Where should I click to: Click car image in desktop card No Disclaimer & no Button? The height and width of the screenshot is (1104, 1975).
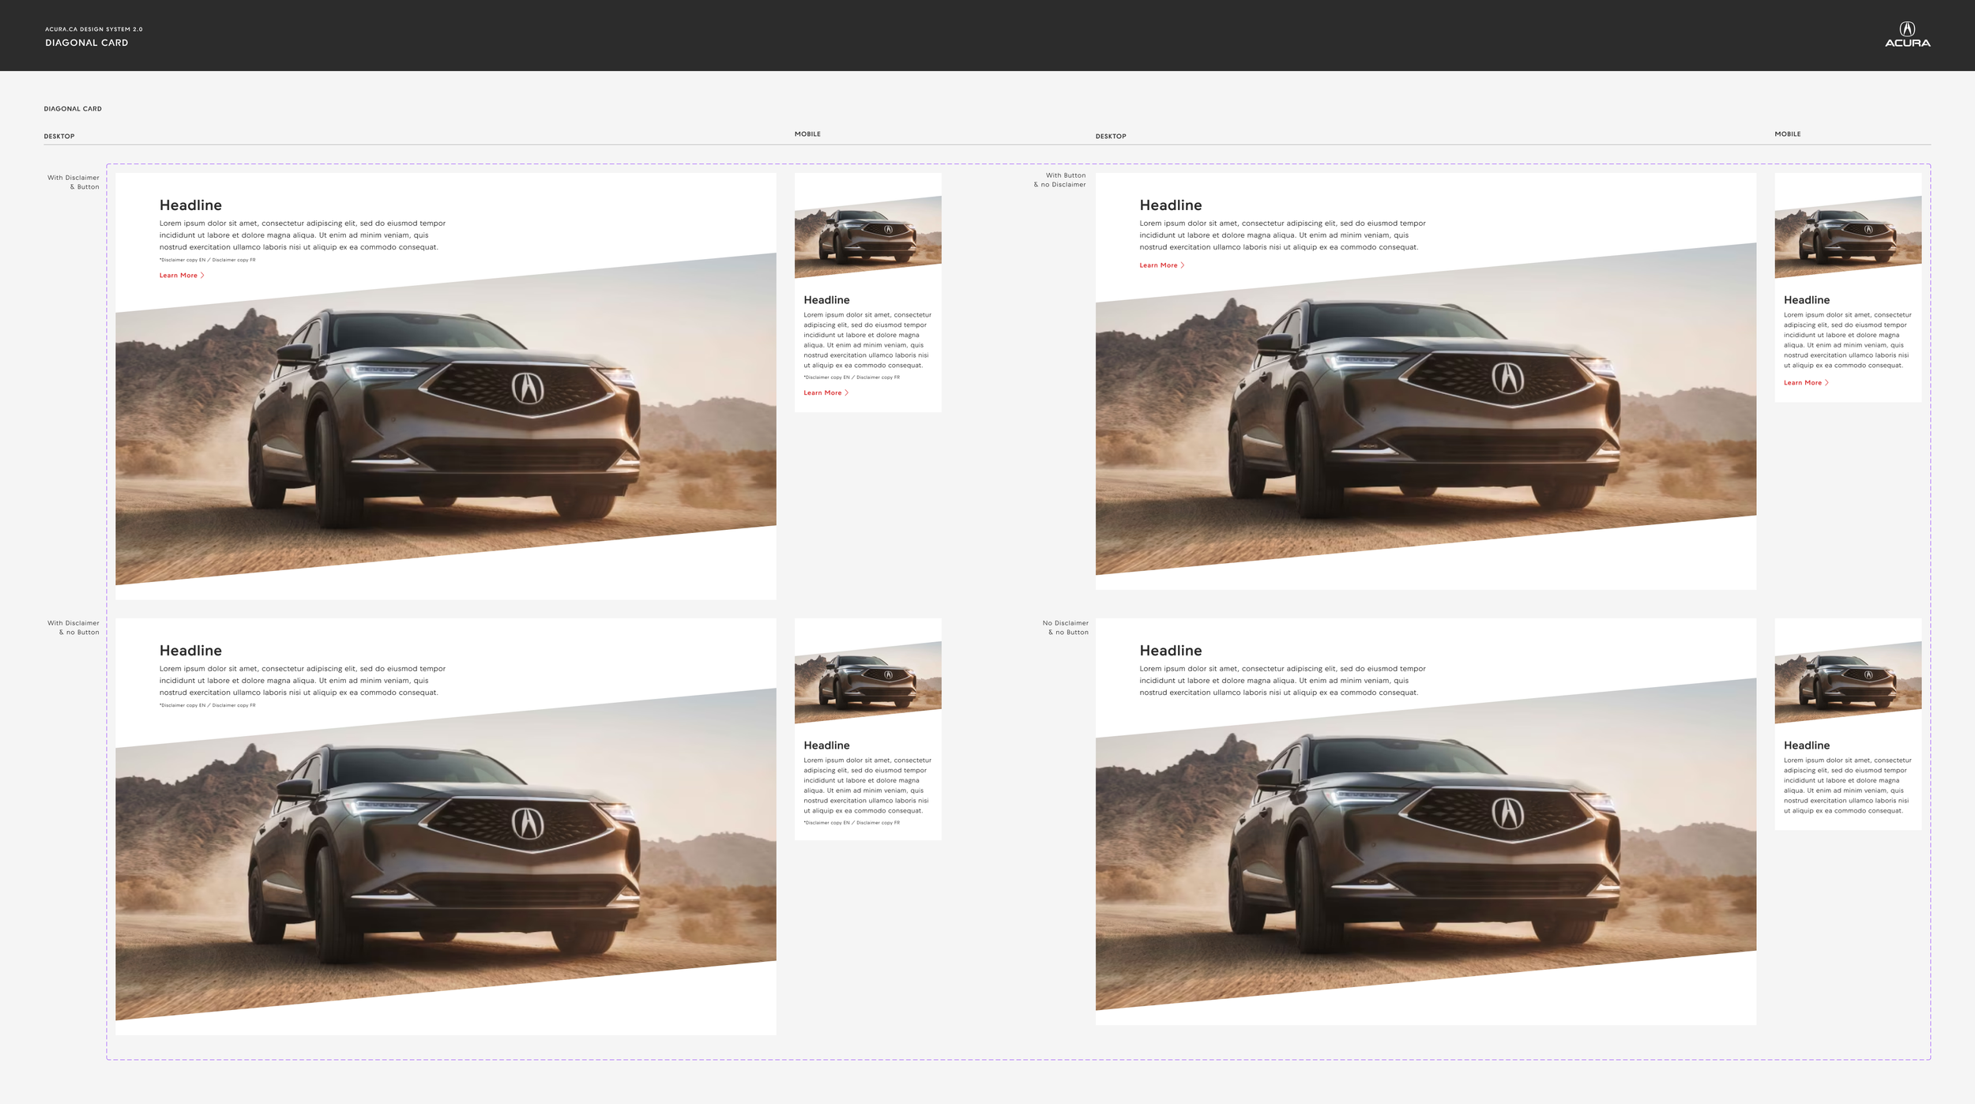(x=1426, y=844)
